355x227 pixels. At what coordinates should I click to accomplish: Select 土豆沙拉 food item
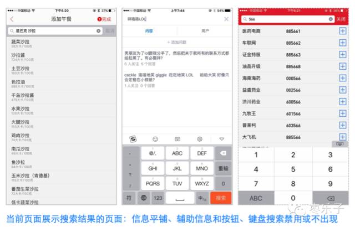(61, 70)
